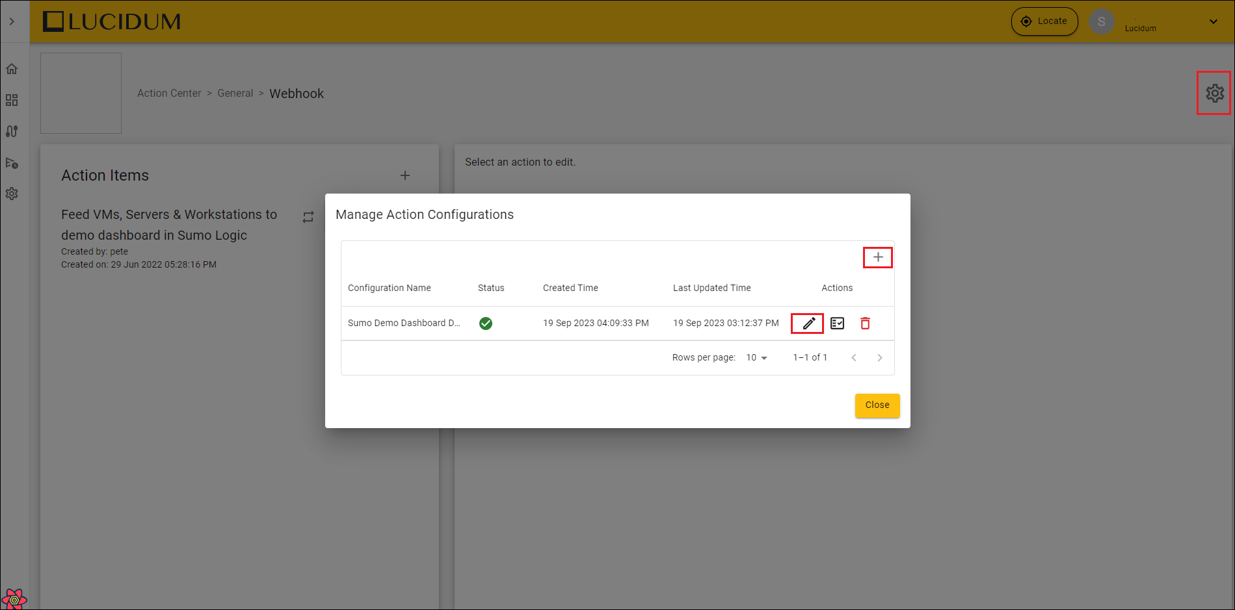Edit the Sumo Demo Dashboard configuration
The height and width of the screenshot is (610, 1235).
click(x=808, y=323)
